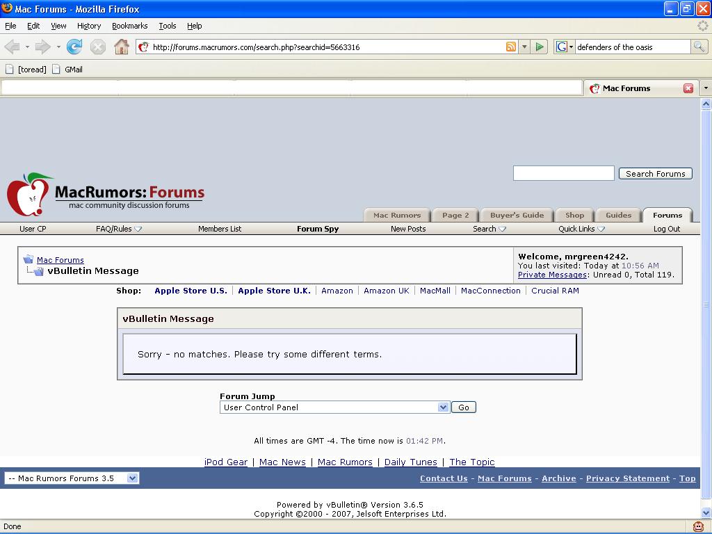Open the User CP link

point(33,229)
